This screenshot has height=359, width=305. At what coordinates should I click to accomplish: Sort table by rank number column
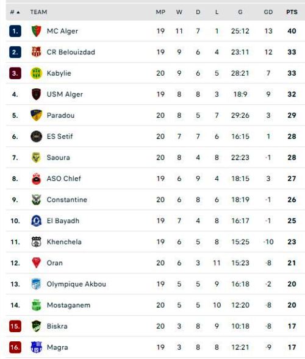15,12
